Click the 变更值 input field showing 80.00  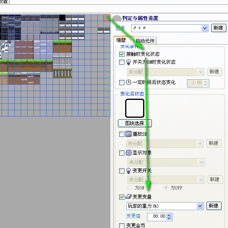pos(157,217)
